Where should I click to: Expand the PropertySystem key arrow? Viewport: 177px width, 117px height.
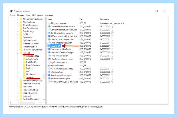[x=17, y=93]
